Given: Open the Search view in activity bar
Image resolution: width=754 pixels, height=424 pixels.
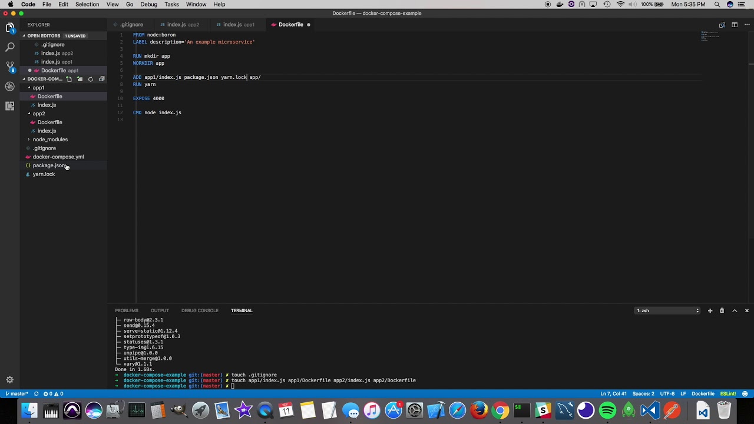Looking at the screenshot, I should 9,47.
